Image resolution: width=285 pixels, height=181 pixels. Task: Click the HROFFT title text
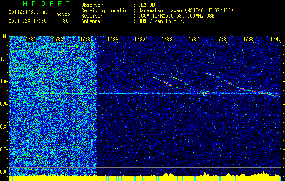tap(43, 4)
